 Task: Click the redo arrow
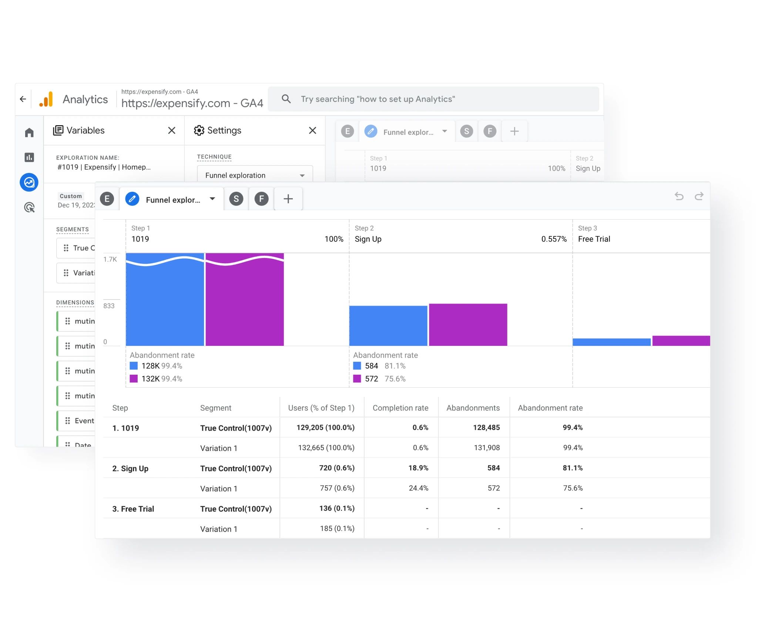point(699,196)
